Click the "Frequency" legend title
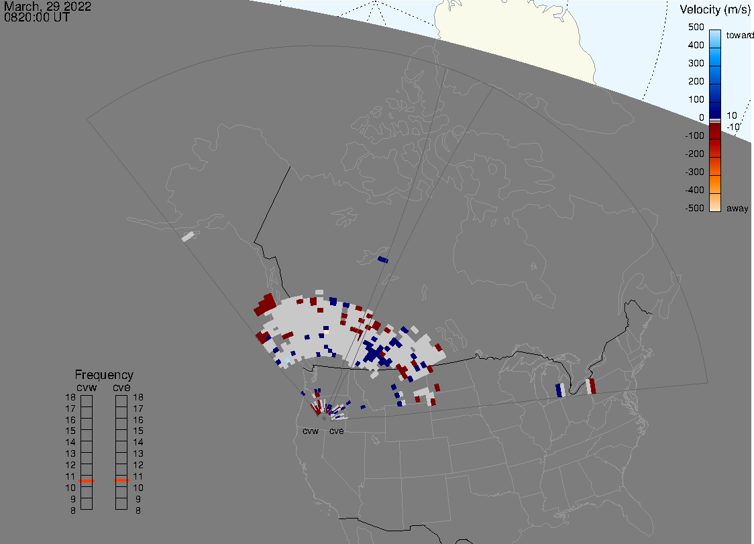 [104, 375]
